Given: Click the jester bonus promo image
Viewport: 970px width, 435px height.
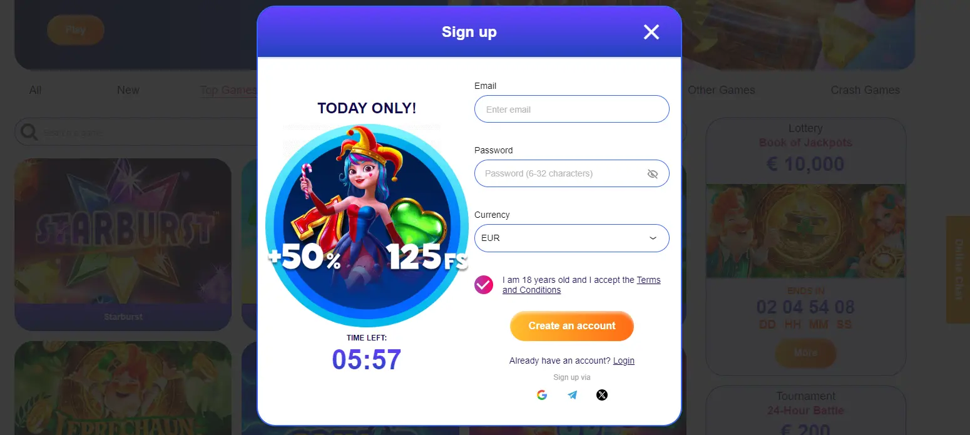Looking at the screenshot, I should coord(367,225).
